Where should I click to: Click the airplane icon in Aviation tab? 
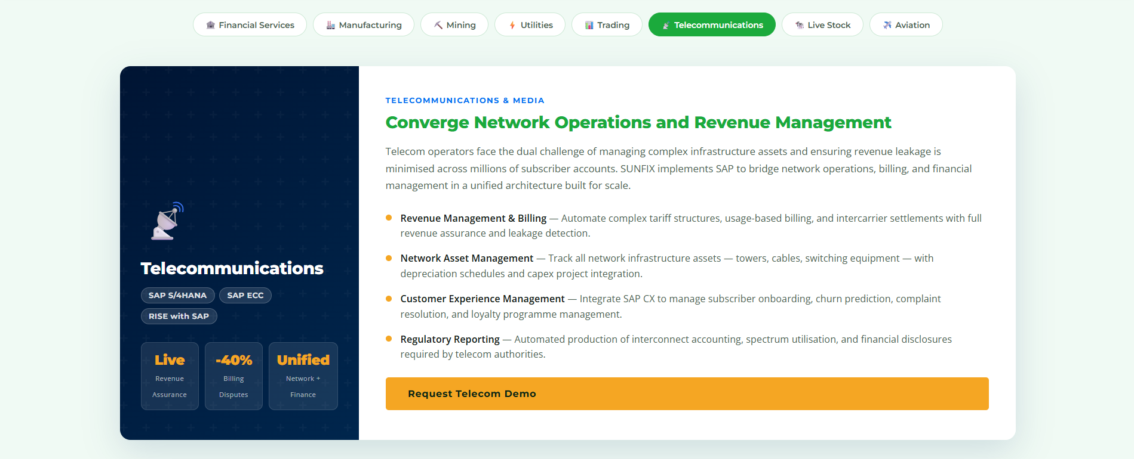pos(887,25)
